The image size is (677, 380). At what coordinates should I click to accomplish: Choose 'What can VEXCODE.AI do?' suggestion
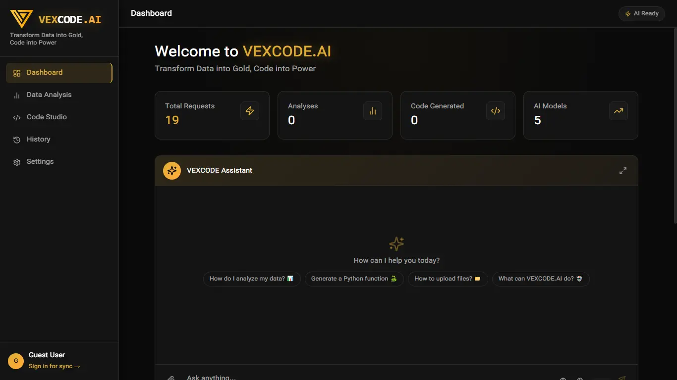tap(541, 279)
